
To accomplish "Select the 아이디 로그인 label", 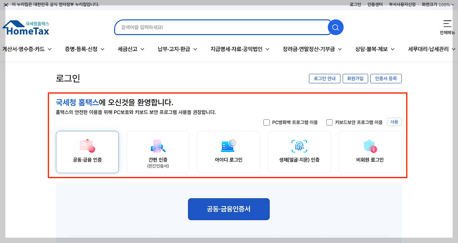I will [x=228, y=160].
